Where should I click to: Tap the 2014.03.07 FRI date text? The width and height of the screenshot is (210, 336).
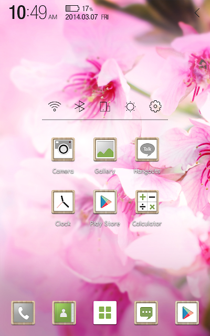click(87, 17)
